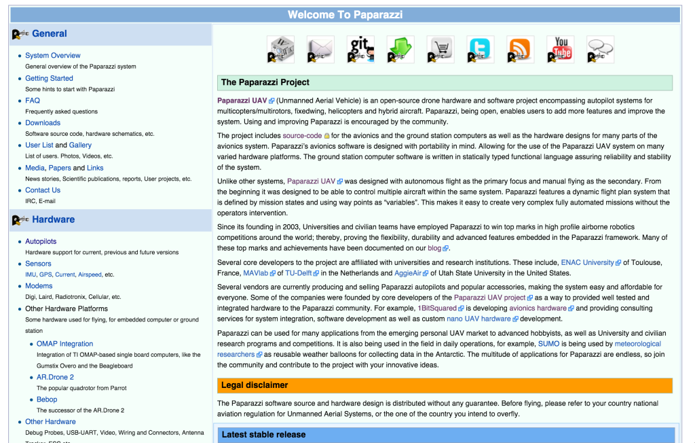Click the Bebop link
The height and width of the screenshot is (443, 695).
pyautogui.click(x=47, y=400)
